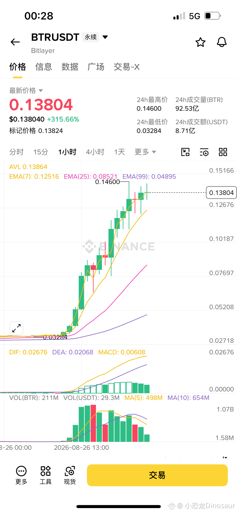Tap the 00:28 clock in status bar

pos(39,16)
